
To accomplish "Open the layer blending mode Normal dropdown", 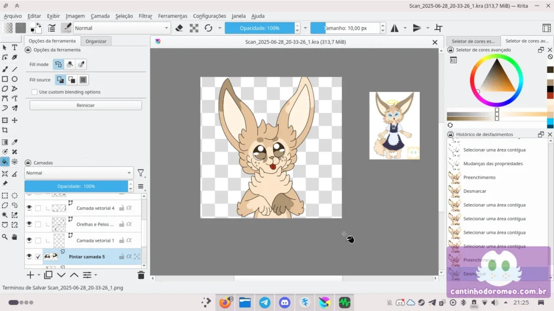I will pos(79,173).
